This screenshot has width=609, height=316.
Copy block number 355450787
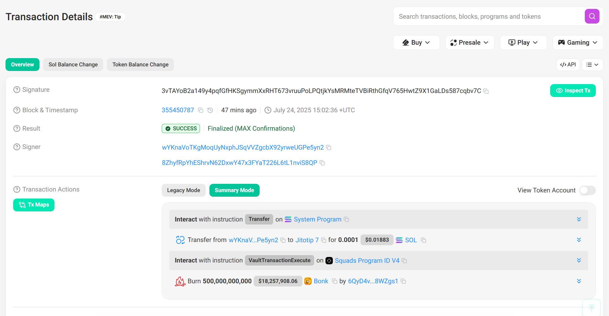coord(201,110)
